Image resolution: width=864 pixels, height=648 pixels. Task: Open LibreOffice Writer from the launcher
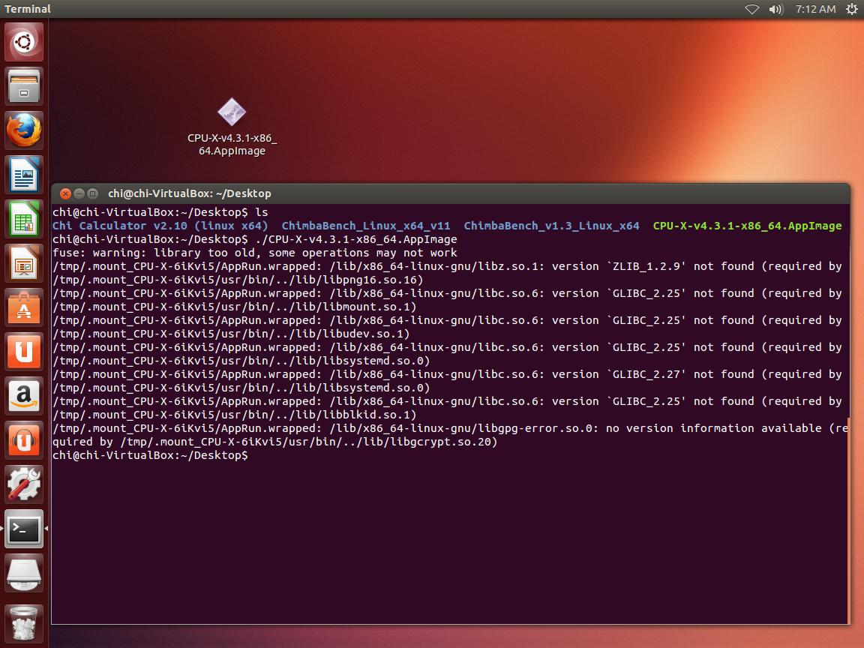point(24,175)
